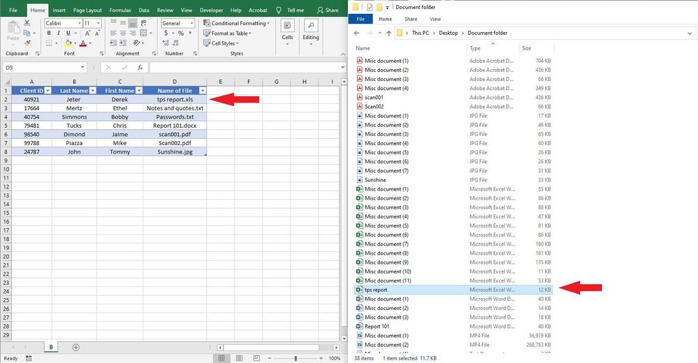Click Format as Table button
This screenshot has height=363, width=698.
coord(228,34)
